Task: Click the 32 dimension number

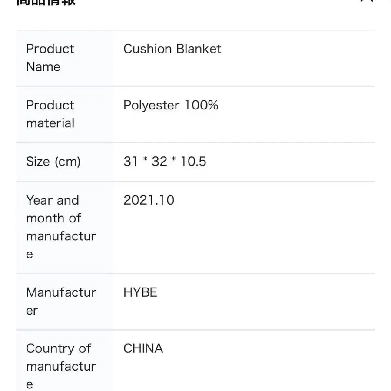Action: point(159,162)
